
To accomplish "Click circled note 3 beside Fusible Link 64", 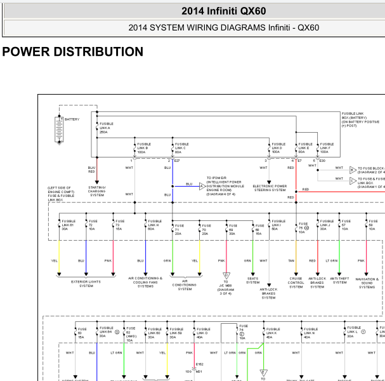I will pyautogui.click(x=117, y=332).
